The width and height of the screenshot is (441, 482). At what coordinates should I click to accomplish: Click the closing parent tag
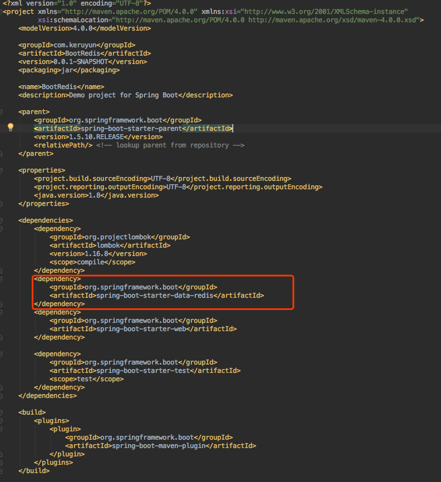pyautogui.click(x=36, y=154)
